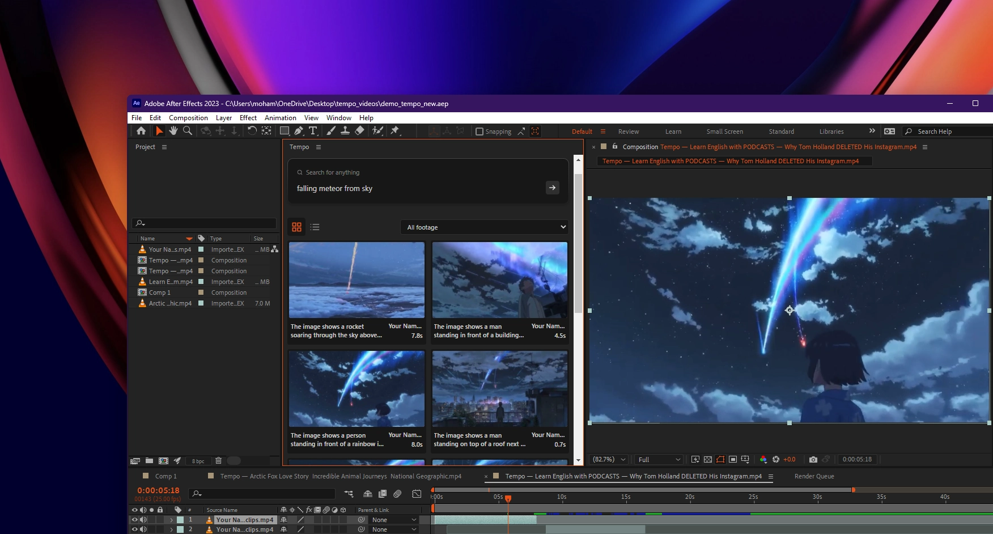Switch Tempo panel to list view
The image size is (993, 534).
point(315,227)
